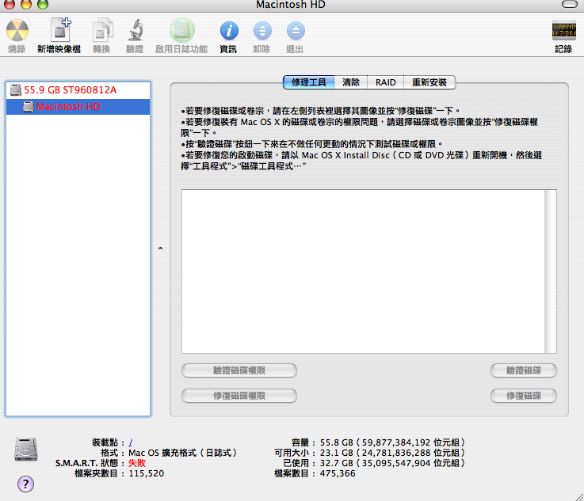The image size is (584, 501).
Task: Click the Convert (轉換) toolbar icon
Action: coord(101,30)
